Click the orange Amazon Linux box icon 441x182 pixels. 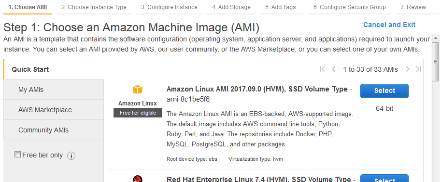138,90
